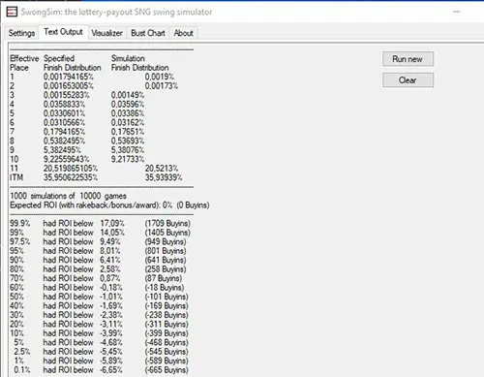Click the (1405 Buyins) value in 99% row
Image resolution: width=484 pixels, height=377 pixels.
pos(167,233)
